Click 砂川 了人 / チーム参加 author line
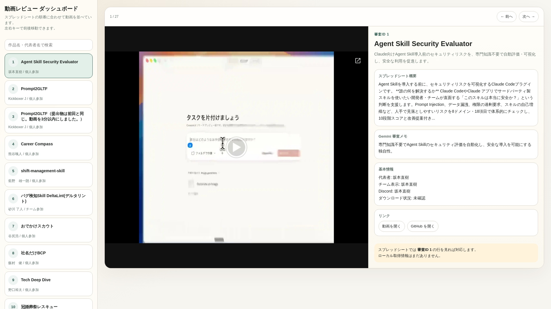Screen dimensions: 551x309 (26, 209)
